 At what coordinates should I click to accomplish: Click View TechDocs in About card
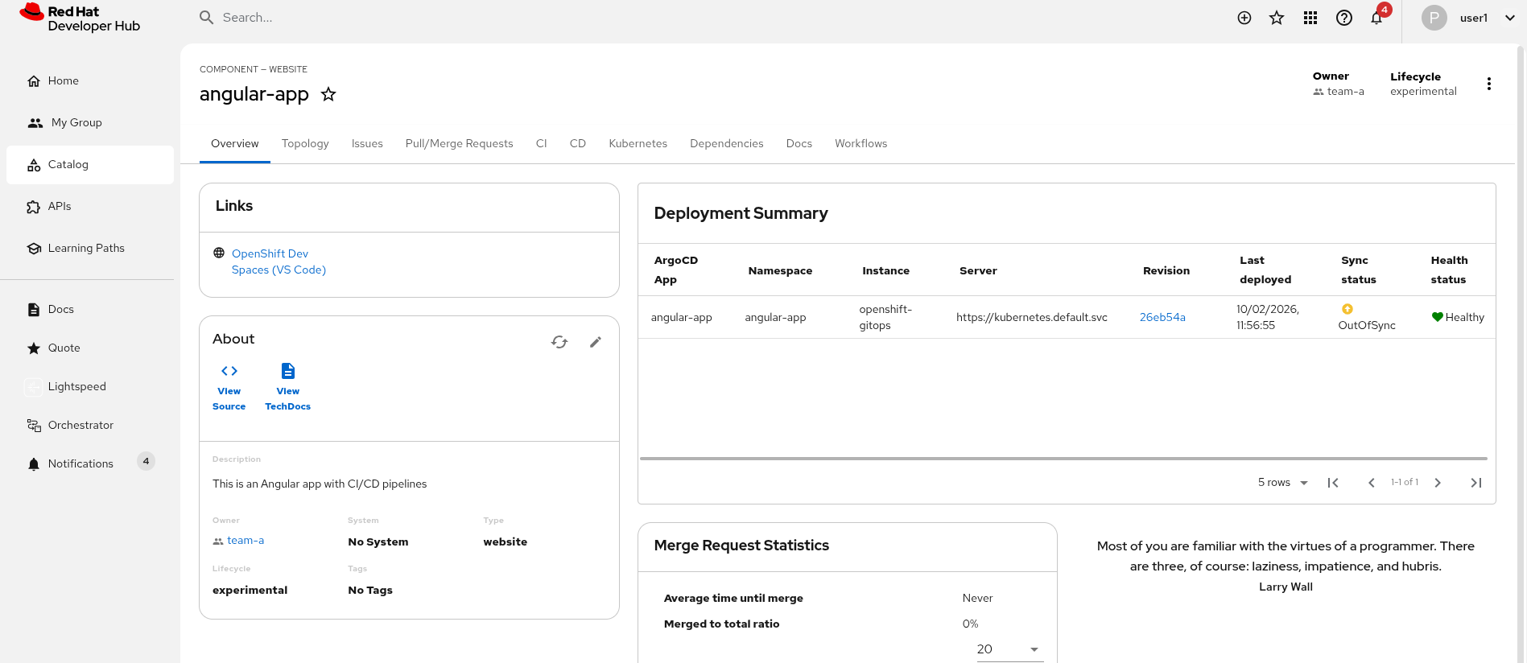pos(288,387)
